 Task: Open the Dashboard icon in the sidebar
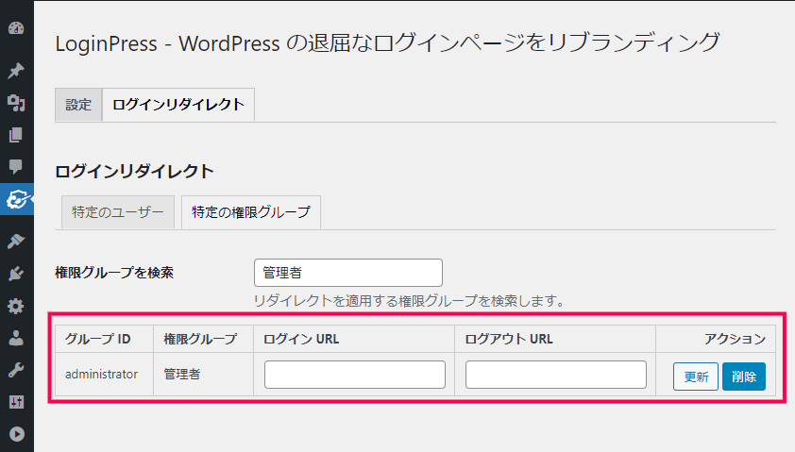pos(16,28)
